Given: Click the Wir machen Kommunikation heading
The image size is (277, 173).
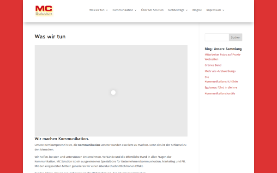Looking at the screenshot, I should point(62,139).
